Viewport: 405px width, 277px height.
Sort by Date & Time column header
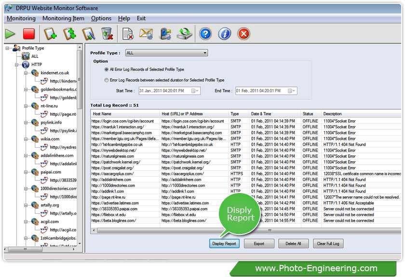[275, 114]
